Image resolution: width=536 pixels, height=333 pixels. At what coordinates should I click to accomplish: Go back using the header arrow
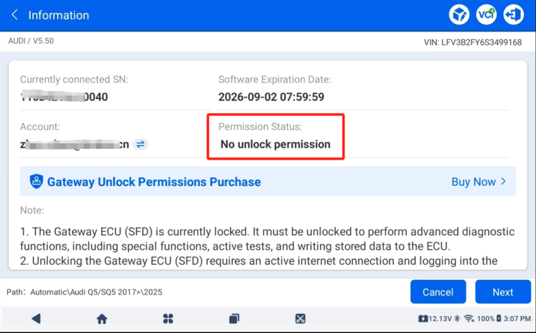click(15, 15)
